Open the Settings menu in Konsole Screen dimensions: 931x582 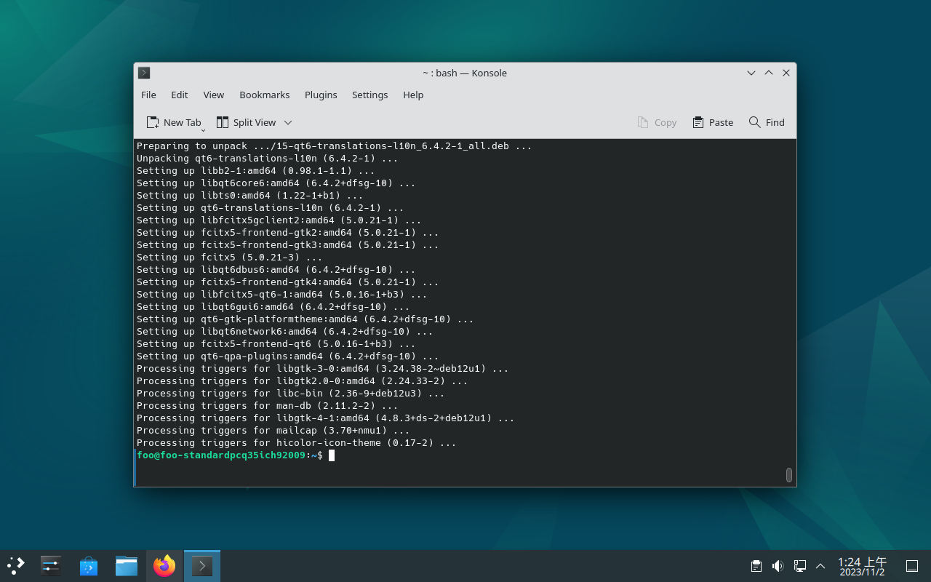pos(369,95)
